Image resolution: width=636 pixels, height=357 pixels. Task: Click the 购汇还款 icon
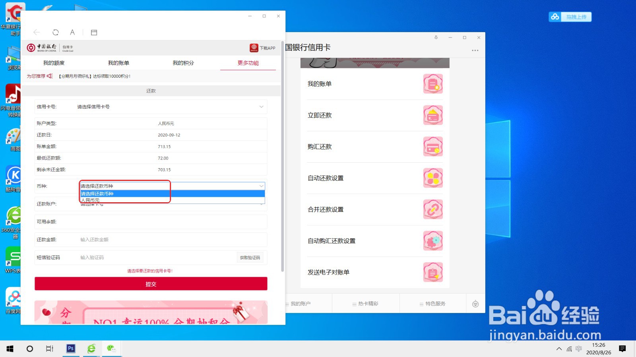(433, 146)
